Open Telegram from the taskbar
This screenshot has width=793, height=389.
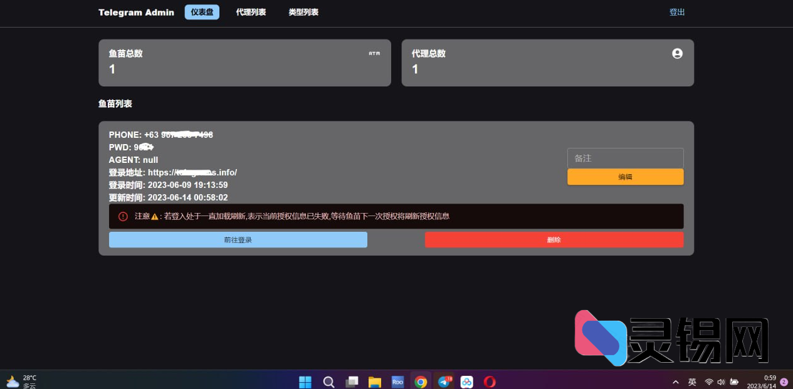point(444,381)
